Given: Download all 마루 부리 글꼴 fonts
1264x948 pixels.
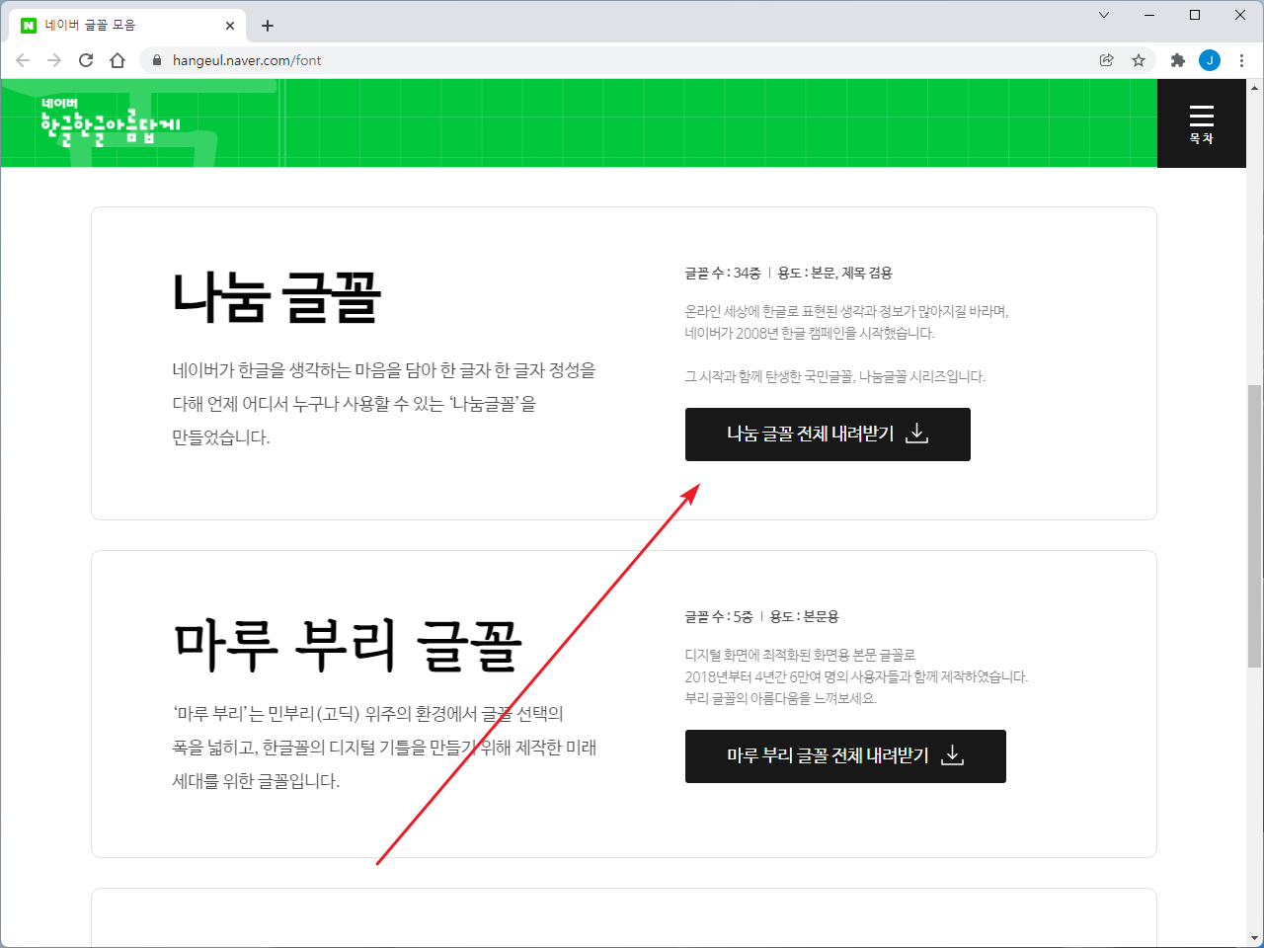Looking at the screenshot, I should pyautogui.click(x=845, y=756).
